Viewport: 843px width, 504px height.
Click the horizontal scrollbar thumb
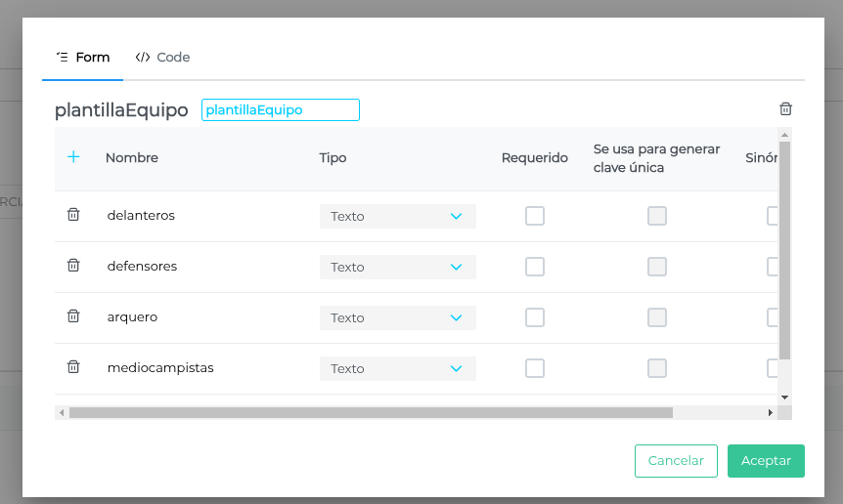tap(371, 413)
